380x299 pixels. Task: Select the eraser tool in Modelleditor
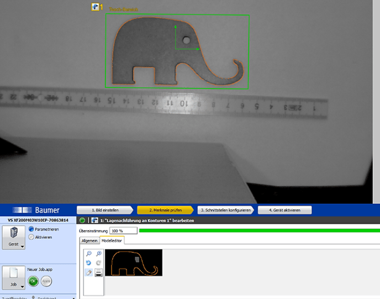click(89, 273)
